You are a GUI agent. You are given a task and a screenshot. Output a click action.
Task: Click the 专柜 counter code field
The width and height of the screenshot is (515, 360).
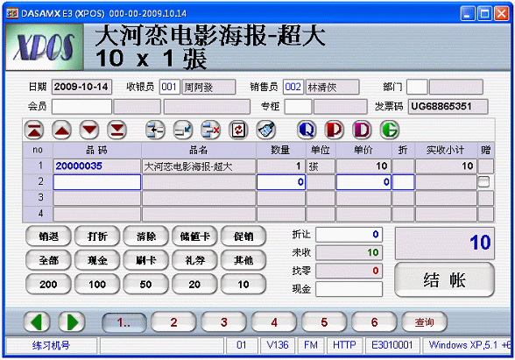(298, 107)
